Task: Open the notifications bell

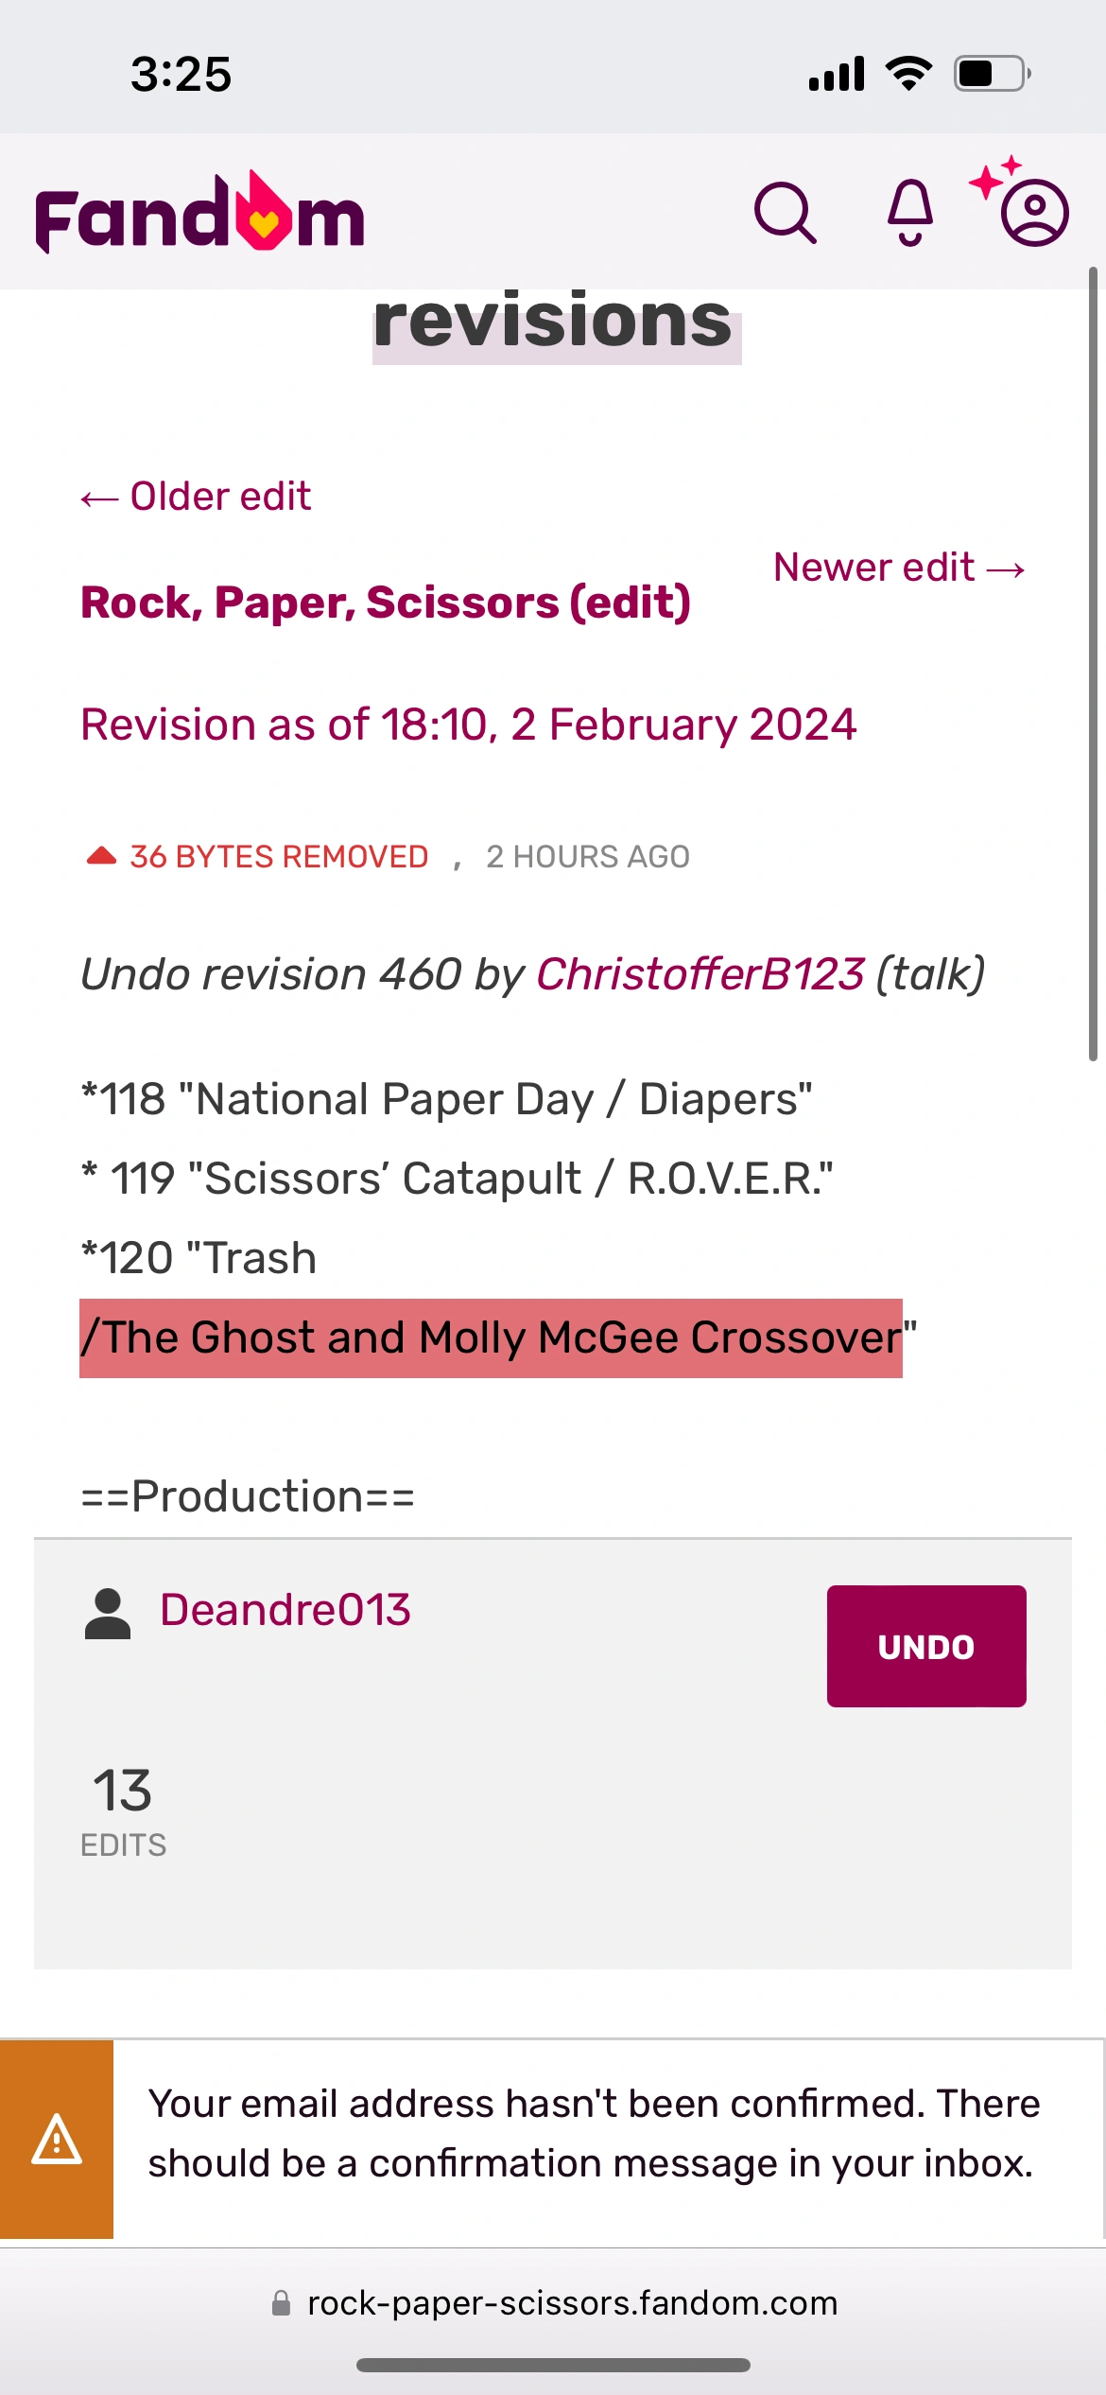Action: (x=910, y=212)
